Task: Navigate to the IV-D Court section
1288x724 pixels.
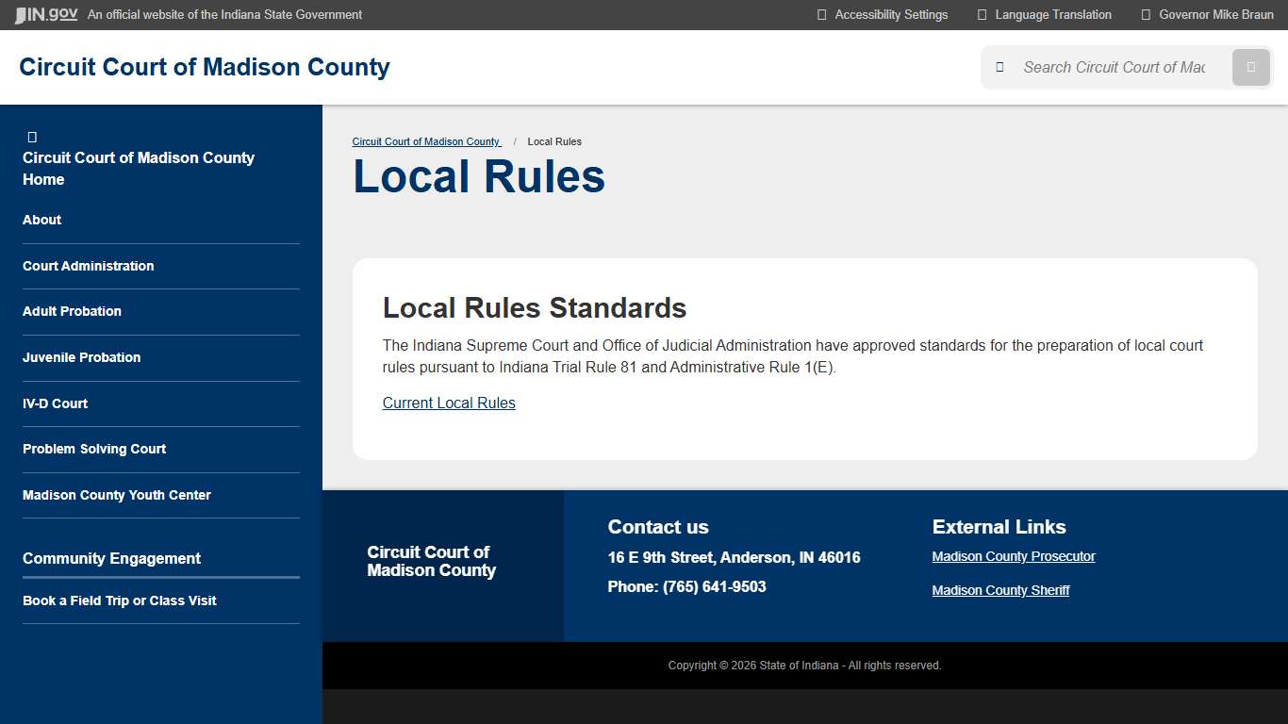Action: (x=56, y=403)
